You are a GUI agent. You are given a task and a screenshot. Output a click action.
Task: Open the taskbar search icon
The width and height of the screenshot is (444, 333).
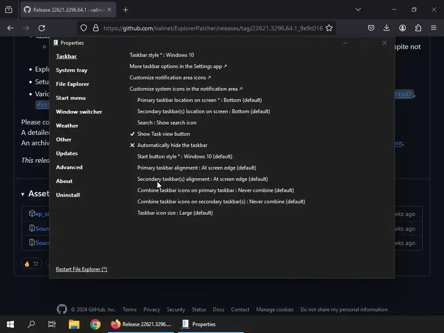[x=31, y=324]
